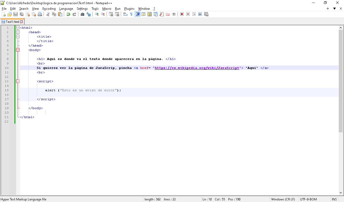Viewport: 344px width, 202px height.
Task: Collapse the <head> fold marker on line 2
Action: click(18, 32)
